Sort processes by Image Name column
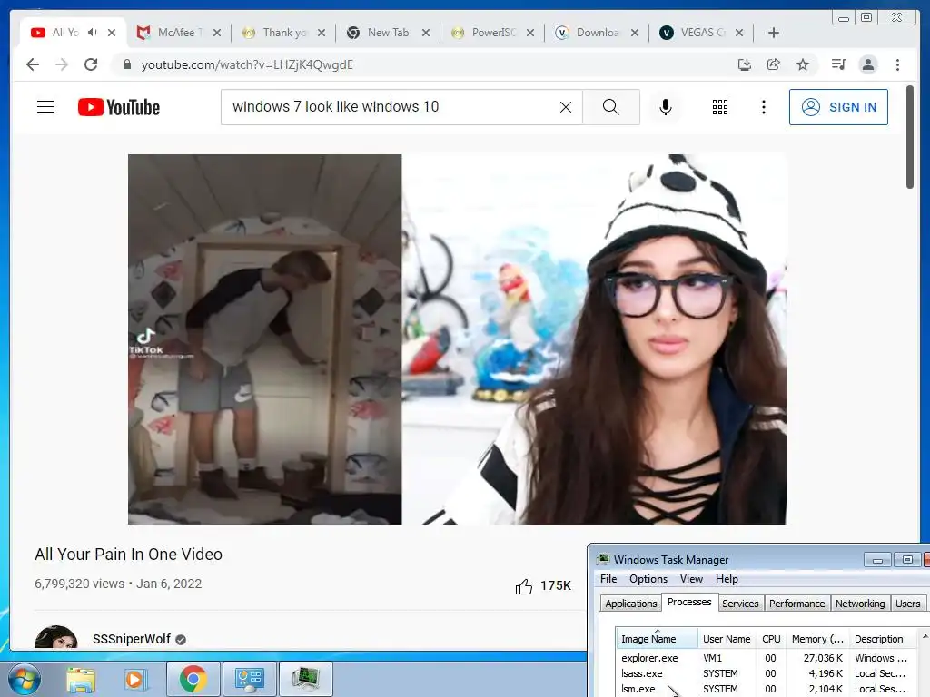The image size is (930, 697). click(658, 639)
